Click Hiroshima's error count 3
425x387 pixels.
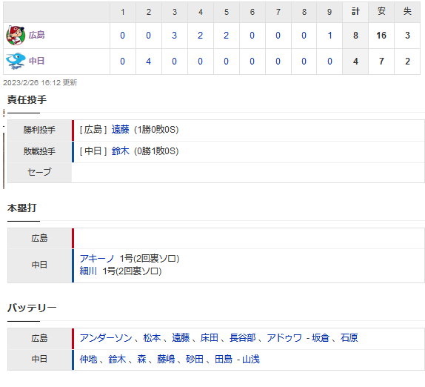407,36
